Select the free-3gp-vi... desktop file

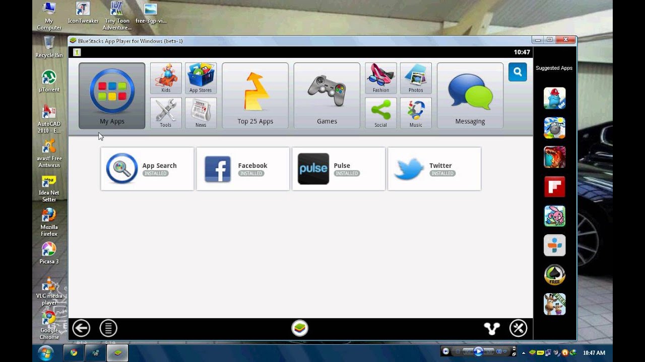tap(151, 13)
